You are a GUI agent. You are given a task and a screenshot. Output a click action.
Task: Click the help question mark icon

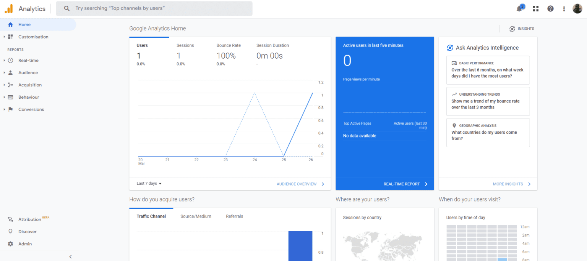point(550,8)
